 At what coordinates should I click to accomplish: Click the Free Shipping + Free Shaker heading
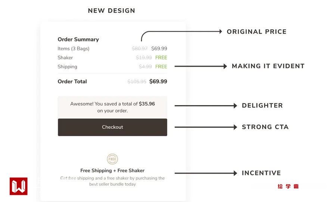coord(112,171)
